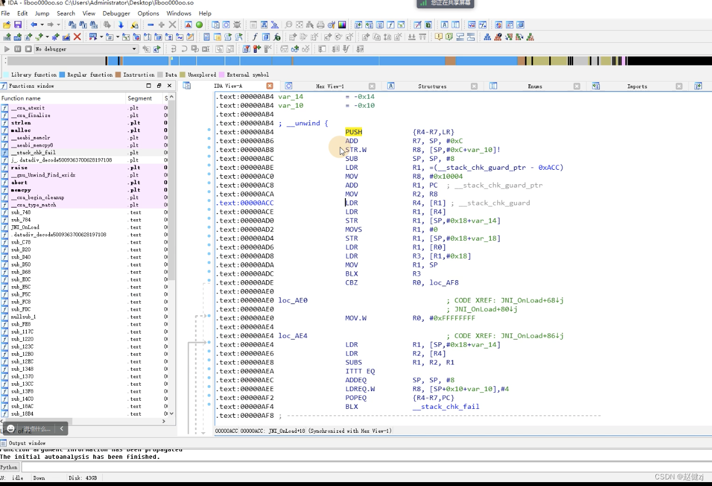Viewport: 712px width, 486px height.
Task: Click the gray minus toolbar icon
Action: point(151,25)
